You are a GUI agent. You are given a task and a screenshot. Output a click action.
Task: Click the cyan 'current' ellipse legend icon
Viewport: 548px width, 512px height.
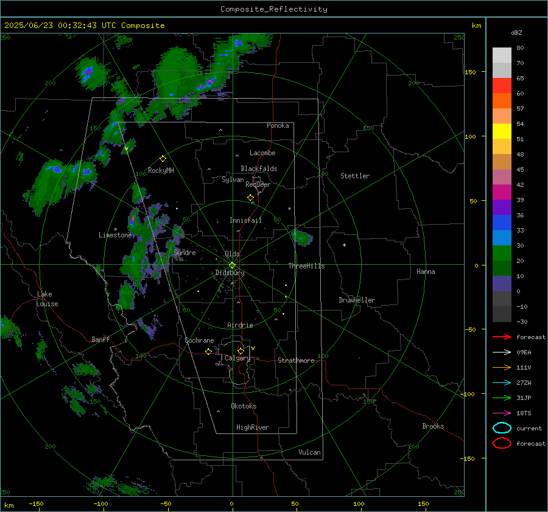tap(502, 428)
